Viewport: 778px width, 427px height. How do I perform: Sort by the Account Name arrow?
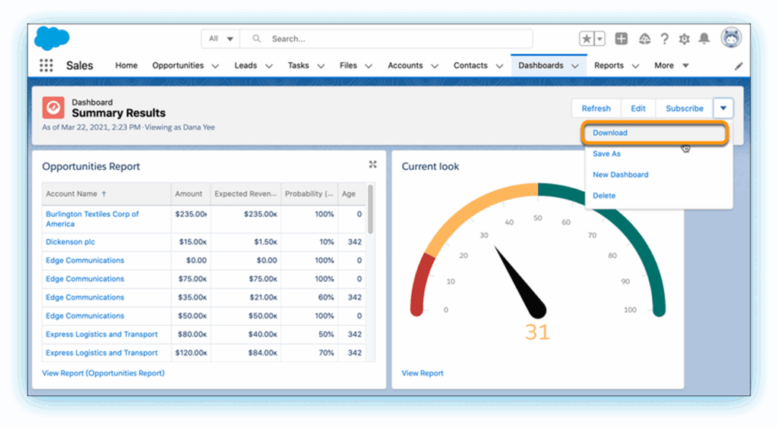click(x=103, y=193)
